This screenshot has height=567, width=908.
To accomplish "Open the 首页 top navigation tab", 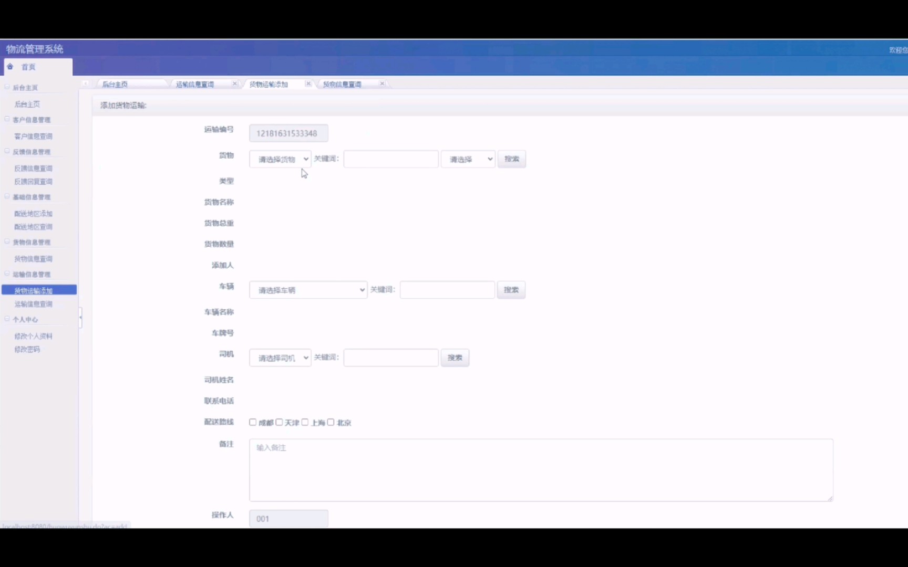I will point(38,67).
